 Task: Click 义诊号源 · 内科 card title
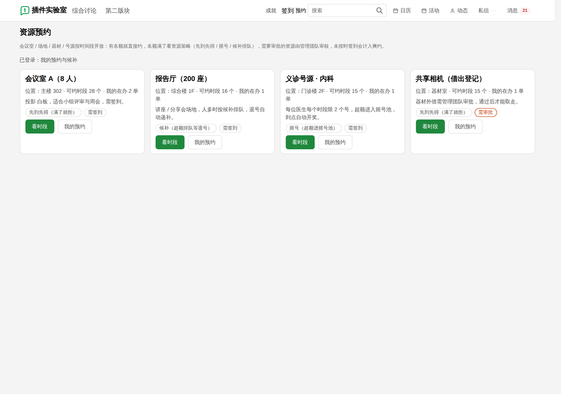coord(309,79)
